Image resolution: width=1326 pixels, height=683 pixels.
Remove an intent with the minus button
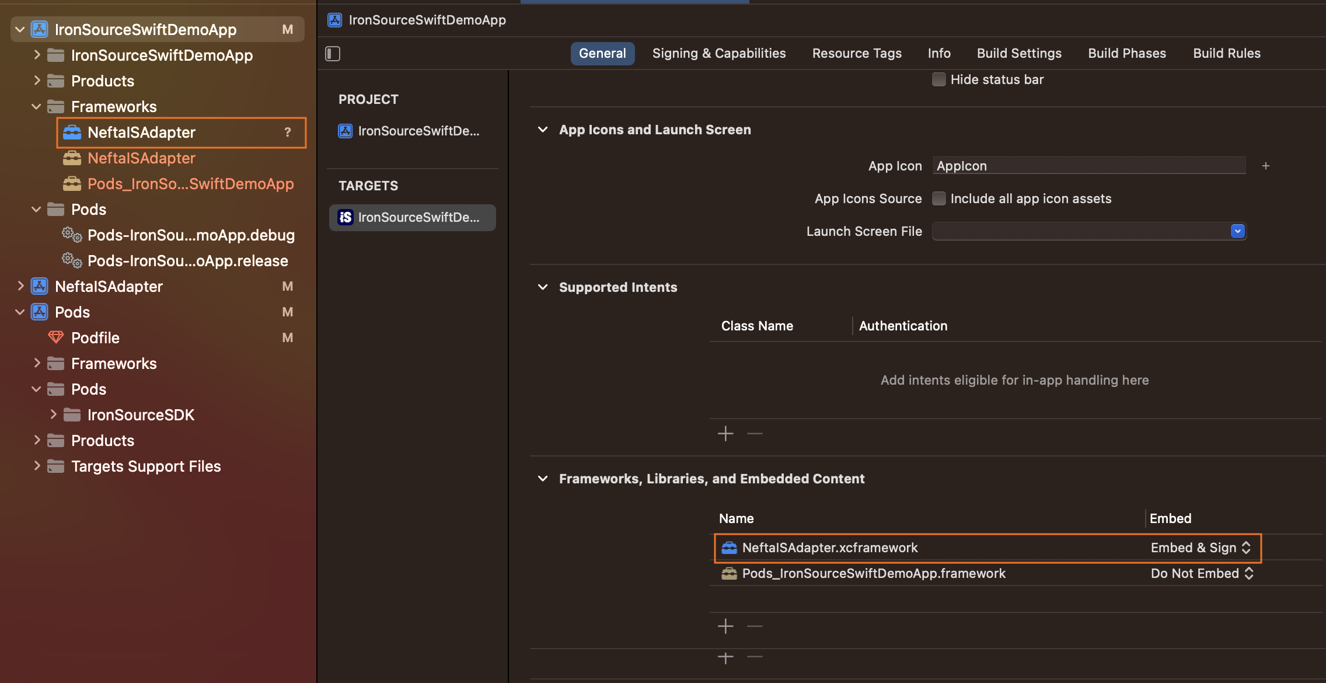pos(755,434)
